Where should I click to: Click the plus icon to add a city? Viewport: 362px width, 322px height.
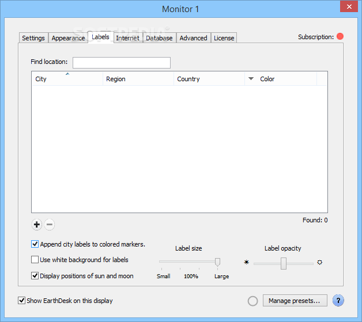37,225
